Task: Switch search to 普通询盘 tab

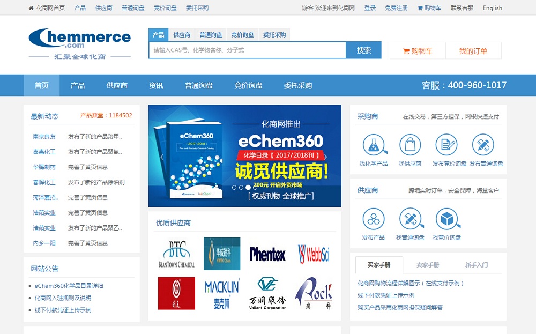Action: pyautogui.click(x=211, y=35)
